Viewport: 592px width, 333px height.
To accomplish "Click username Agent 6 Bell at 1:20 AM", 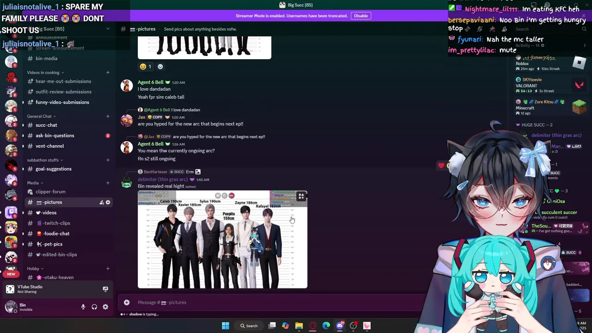I will tap(150, 82).
